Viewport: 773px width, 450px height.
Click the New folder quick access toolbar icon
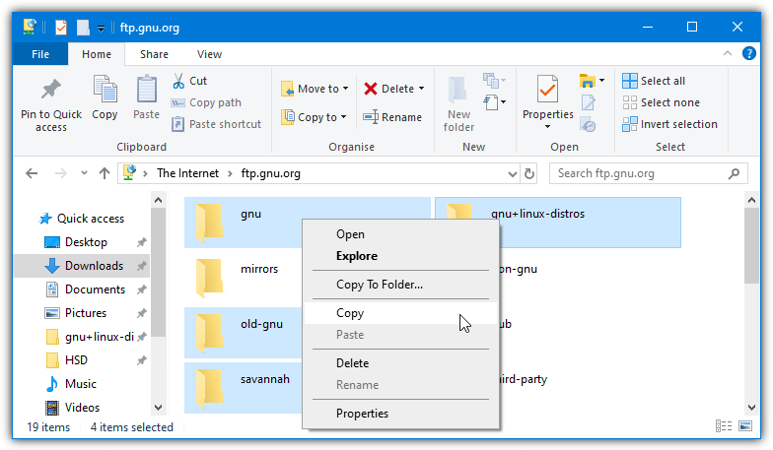(x=83, y=28)
